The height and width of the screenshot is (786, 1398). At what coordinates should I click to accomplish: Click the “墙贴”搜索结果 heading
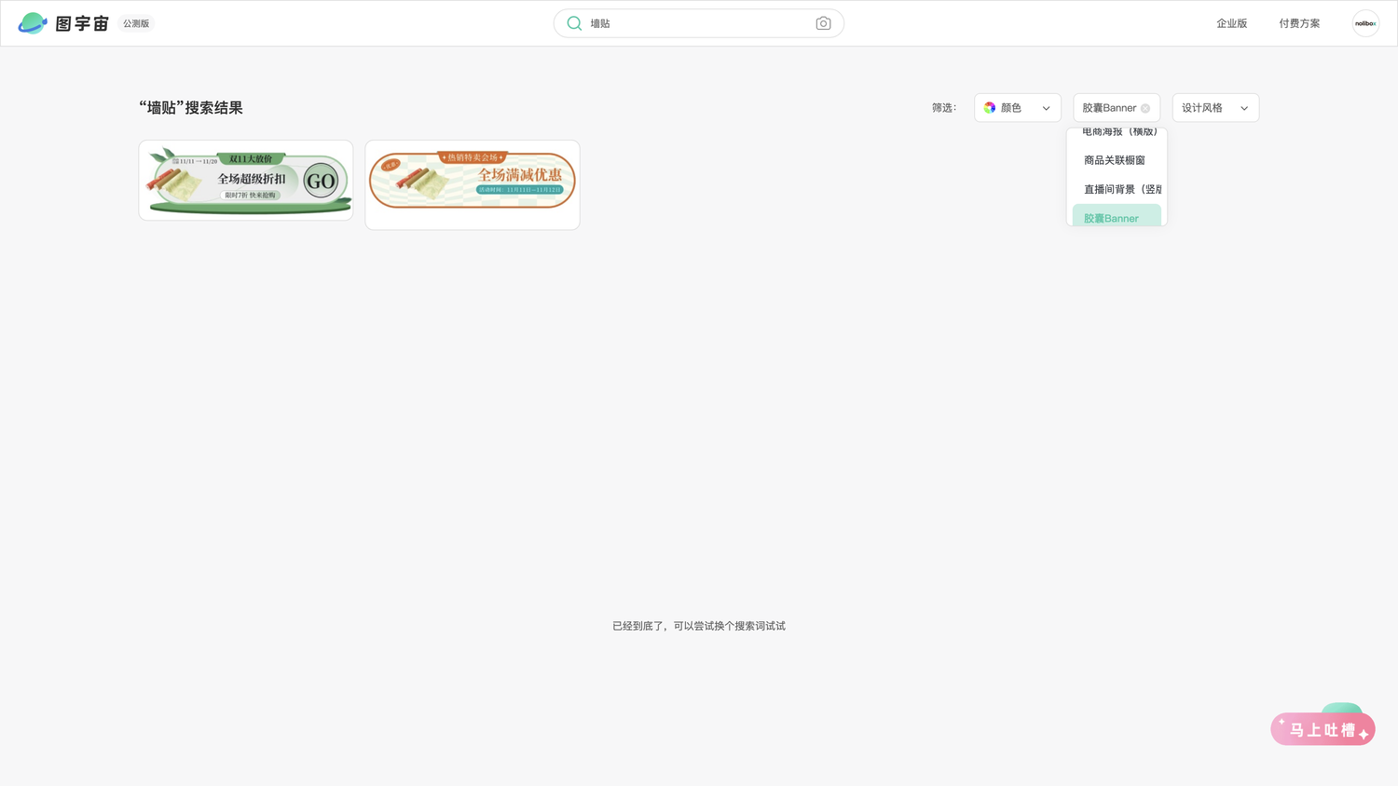[x=191, y=108]
